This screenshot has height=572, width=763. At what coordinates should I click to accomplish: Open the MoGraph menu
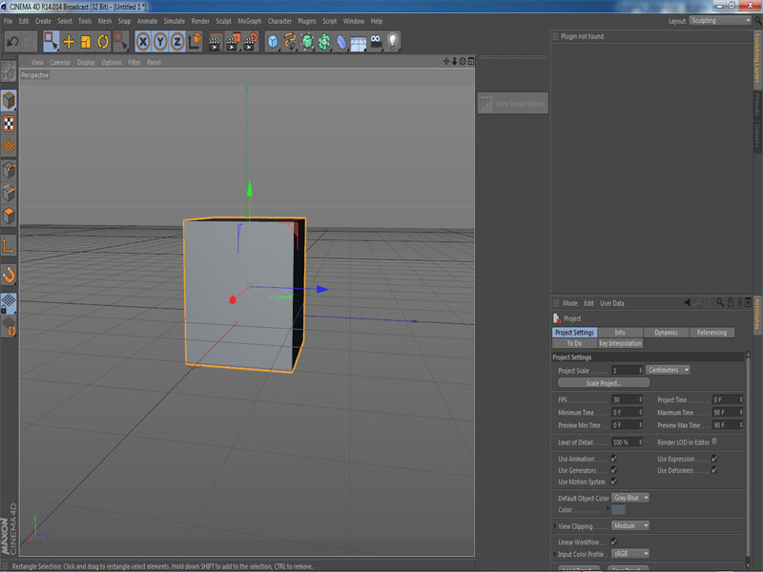pos(249,20)
